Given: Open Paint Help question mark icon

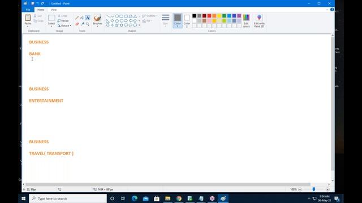Looking at the screenshot, I should [x=332, y=10].
